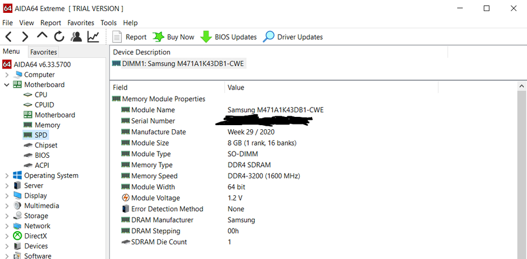This screenshot has height=259, width=527.
Task: Collapse the Motherboard tree node
Action: pos(6,85)
